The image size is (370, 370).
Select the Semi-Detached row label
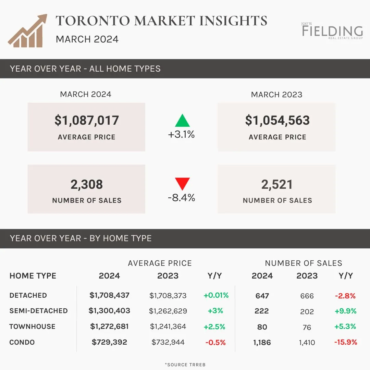tap(38, 311)
